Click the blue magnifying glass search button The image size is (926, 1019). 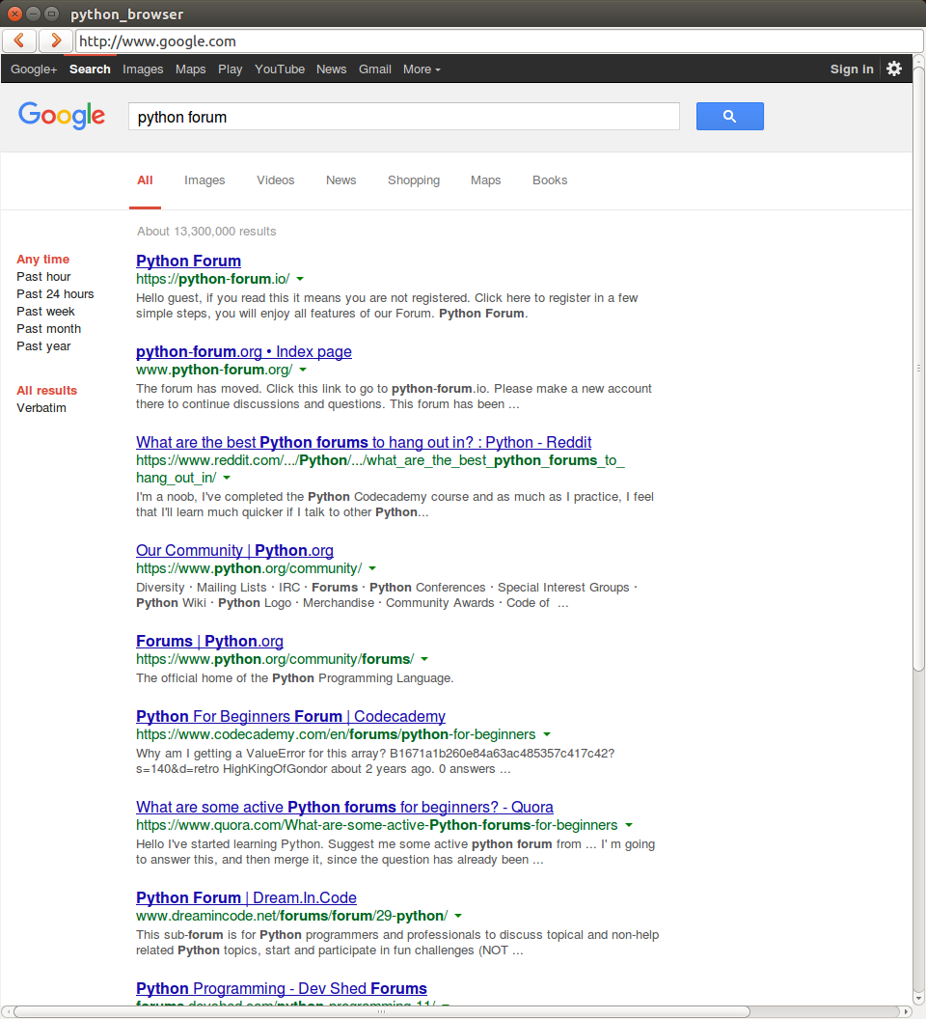[x=729, y=117]
